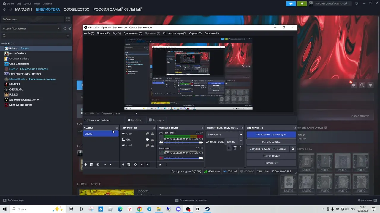Collapse the ВСЕ games category in Steam

point(3,43)
